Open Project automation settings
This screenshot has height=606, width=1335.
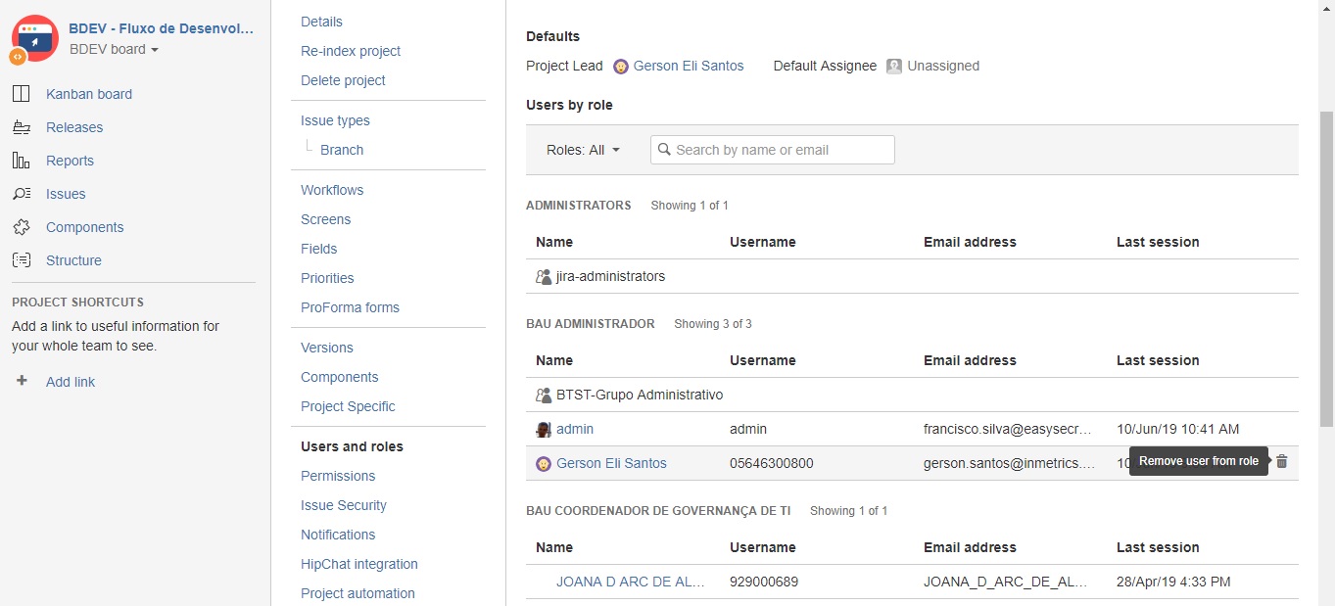[x=358, y=593]
